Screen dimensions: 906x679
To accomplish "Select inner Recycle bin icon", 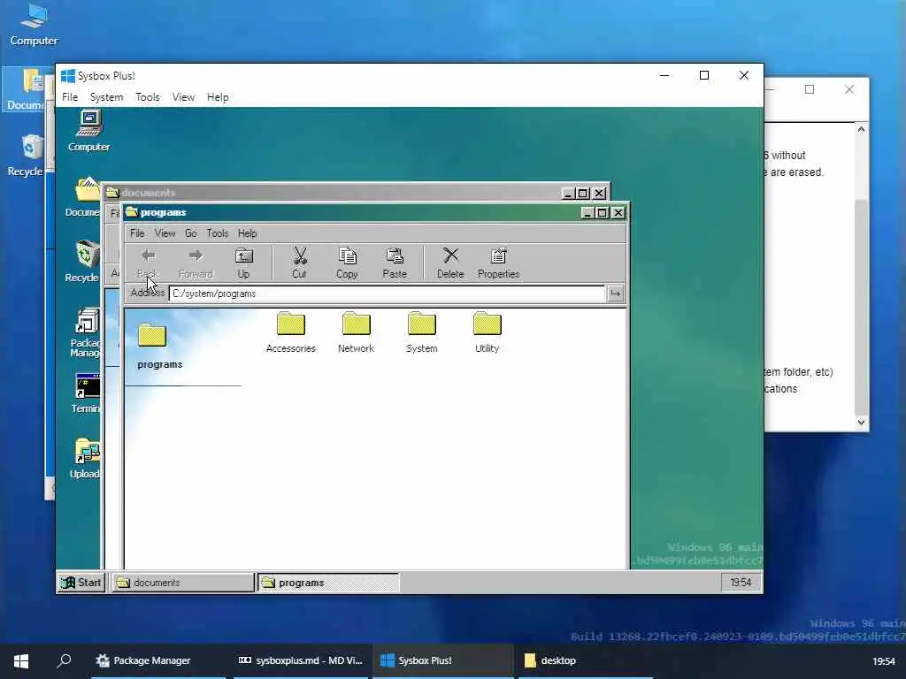I will [84, 262].
